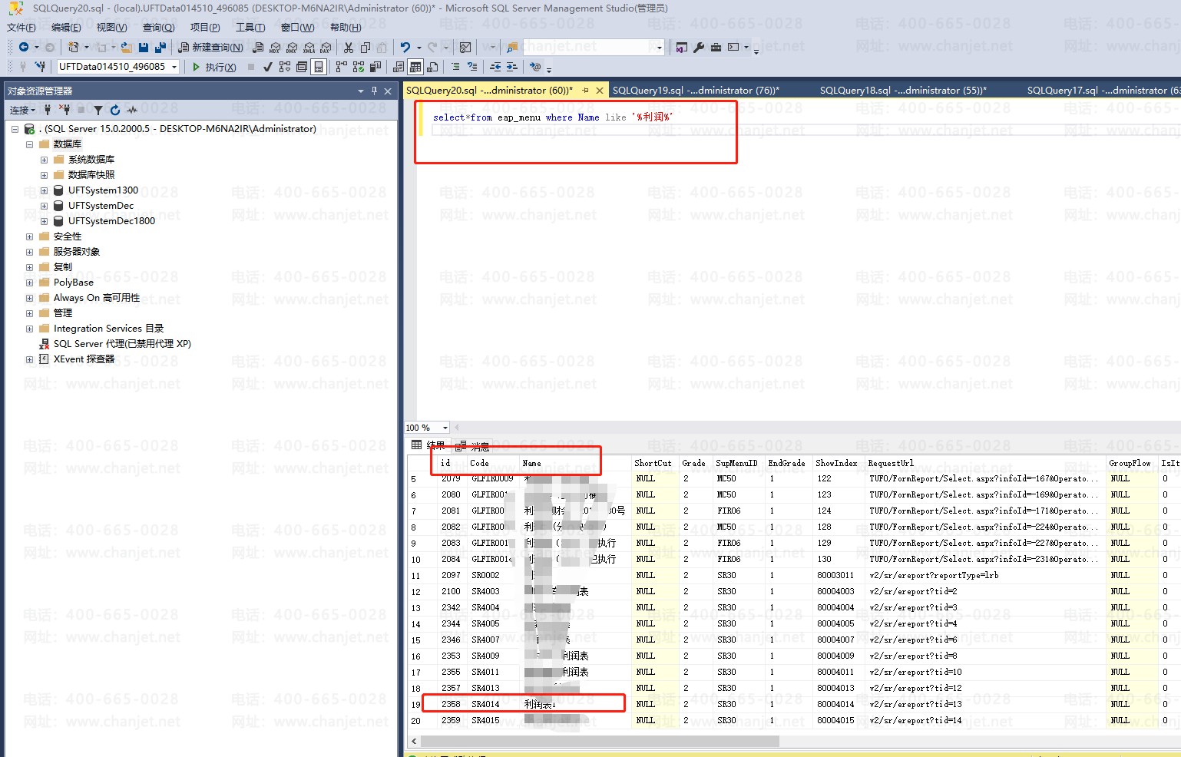This screenshot has width=1181, height=757.
Task: Select the 消息 messages results tab
Action: pyautogui.click(x=472, y=446)
